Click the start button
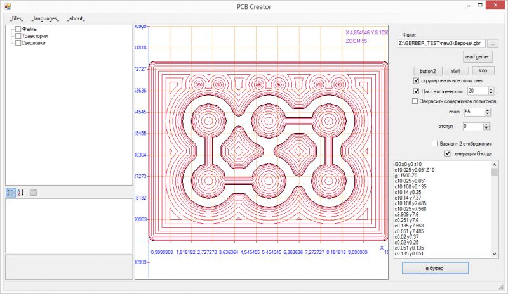 (x=456, y=71)
